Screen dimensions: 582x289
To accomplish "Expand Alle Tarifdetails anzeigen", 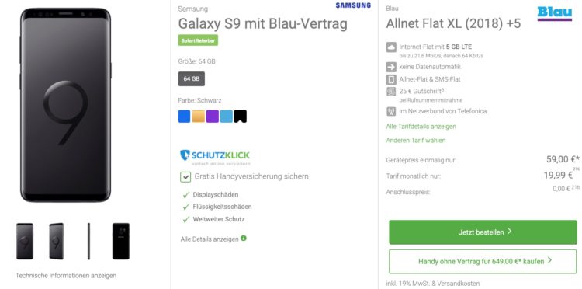I will (421, 127).
